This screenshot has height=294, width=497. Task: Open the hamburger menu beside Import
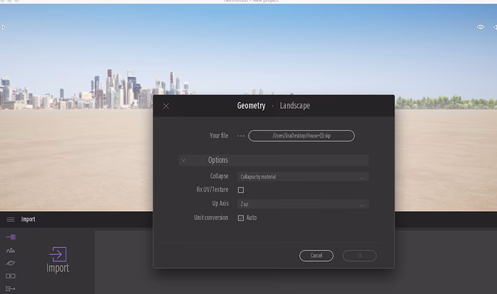(11, 220)
